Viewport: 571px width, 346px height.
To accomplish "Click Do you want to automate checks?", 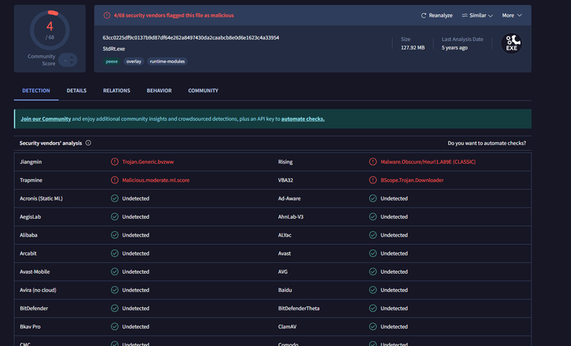I will click(487, 144).
